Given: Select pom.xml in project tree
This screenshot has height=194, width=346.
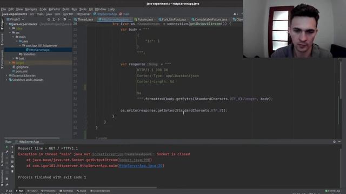Looking at the screenshot, I should point(20,71).
